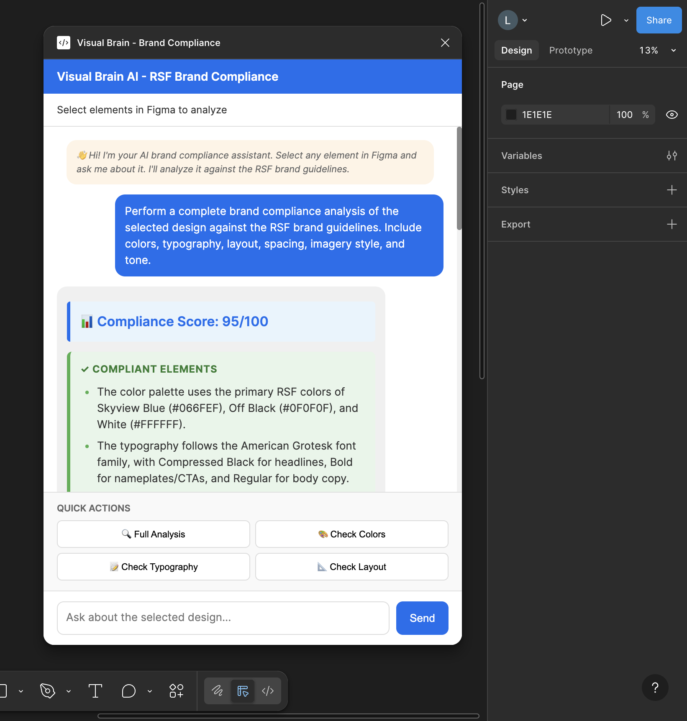Click the Export section label
Viewport: 687px width, 721px height.
[515, 224]
